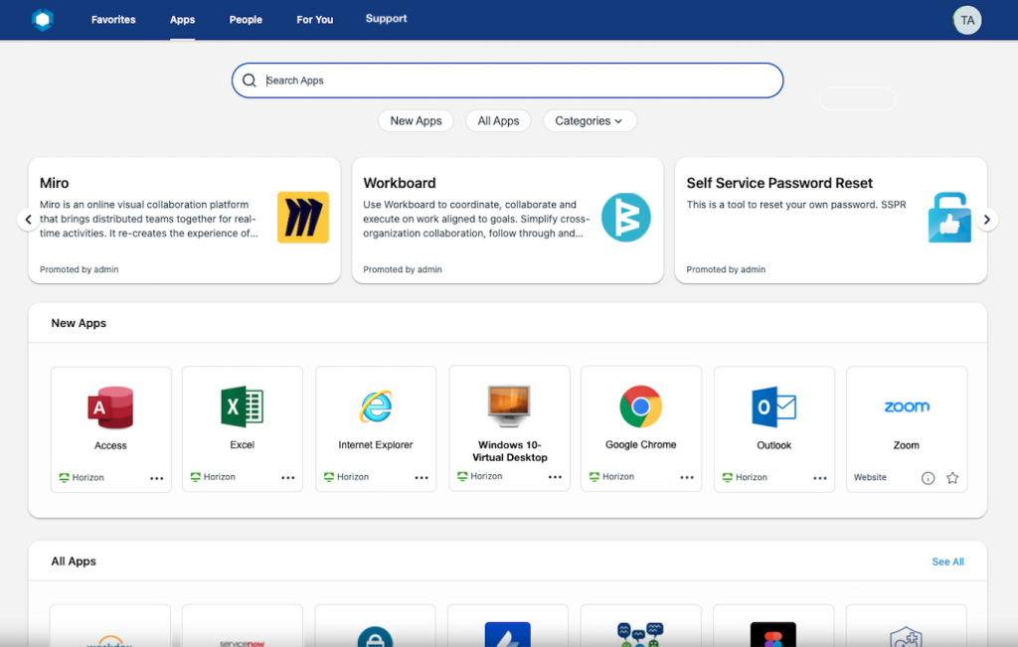The height and width of the screenshot is (647, 1018).
Task: Switch to the Favorites tab
Action: coord(113,20)
